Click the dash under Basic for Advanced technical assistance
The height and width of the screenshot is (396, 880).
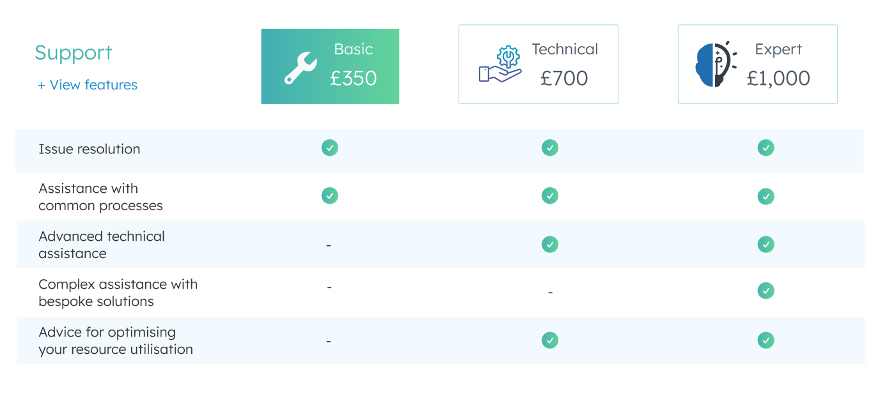coord(329,244)
